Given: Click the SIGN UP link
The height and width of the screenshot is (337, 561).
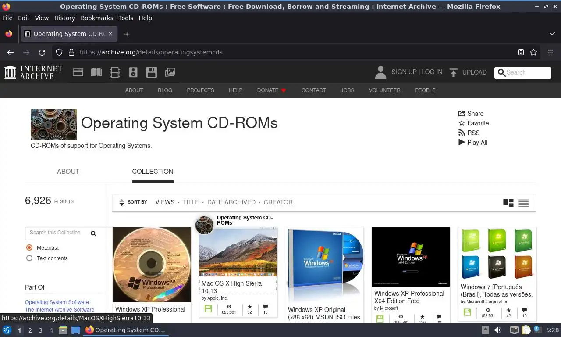Looking at the screenshot, I should click(404, 72).
